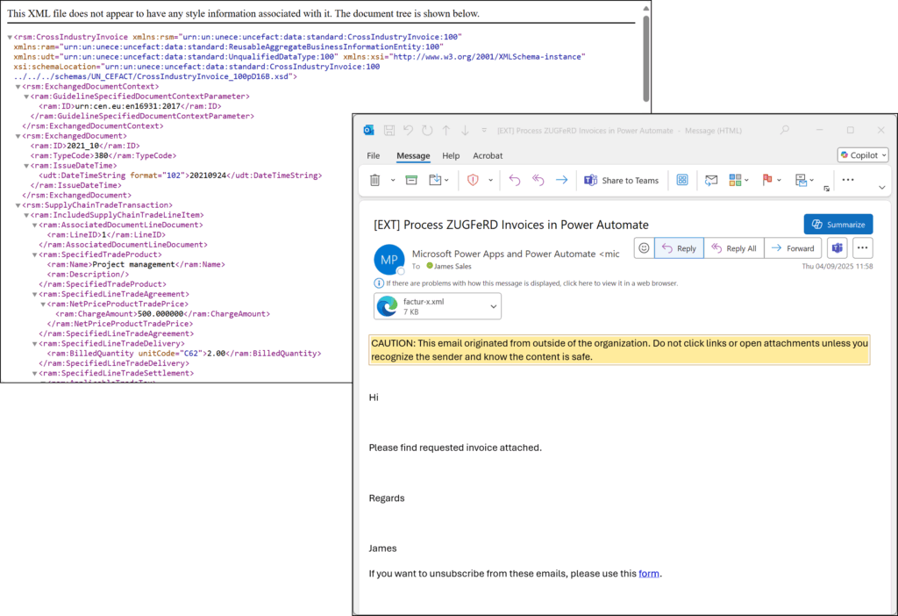This screenshot has width=898, height=616.
Task: Click the James Sales recipient name
Action: pyautogui.click(x=453, y=267)
